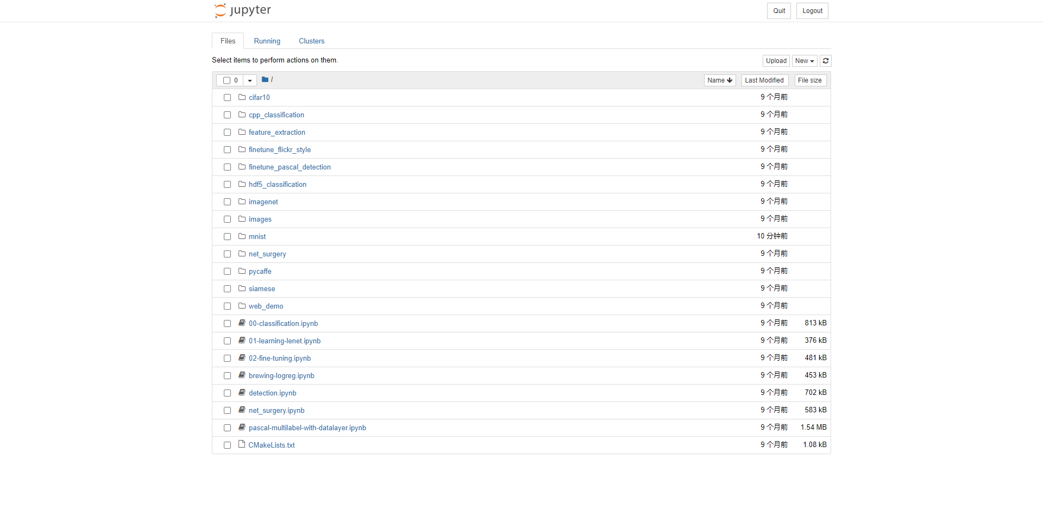Click the root folder breadcrumb icon
The height and width of the screenshot is (509, 1043).
265,79
